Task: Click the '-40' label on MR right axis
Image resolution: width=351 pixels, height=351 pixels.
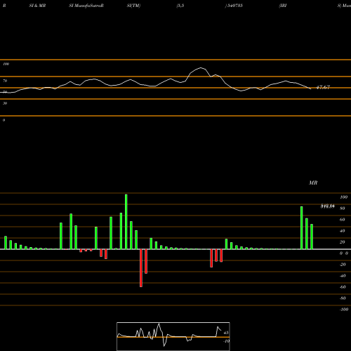Action: tap(343, 276)
